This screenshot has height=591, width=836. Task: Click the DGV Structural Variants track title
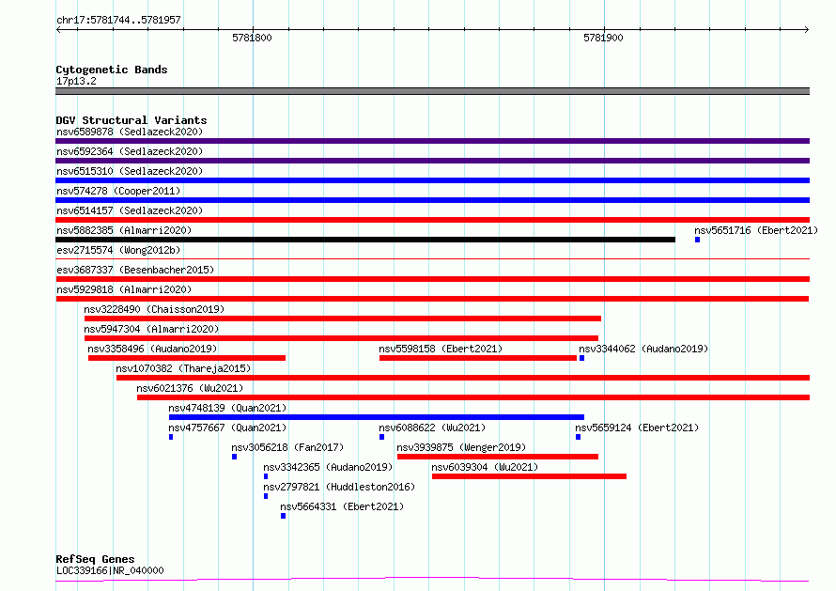(x=132, y=120)
